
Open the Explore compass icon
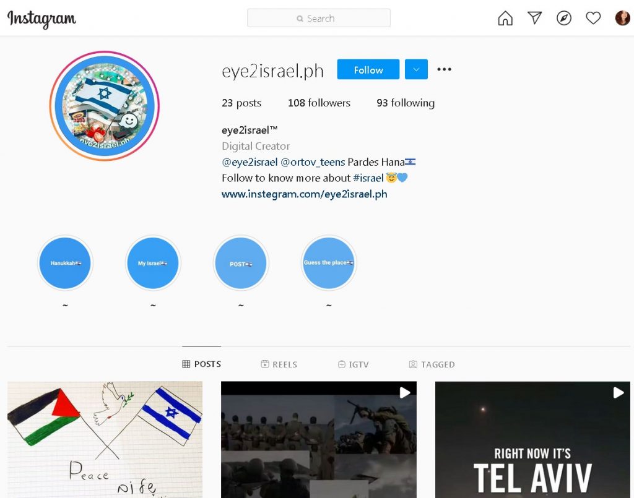click(563, 18)
